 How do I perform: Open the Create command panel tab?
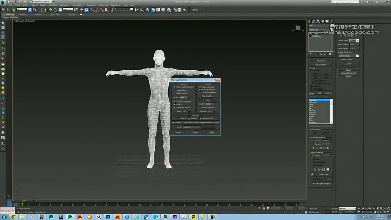coord(309,21)
